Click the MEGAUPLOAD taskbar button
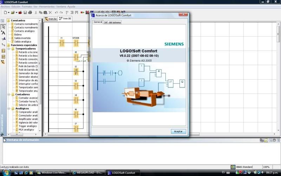The width and height of the screenshot is (281, 176). [87, 173]
